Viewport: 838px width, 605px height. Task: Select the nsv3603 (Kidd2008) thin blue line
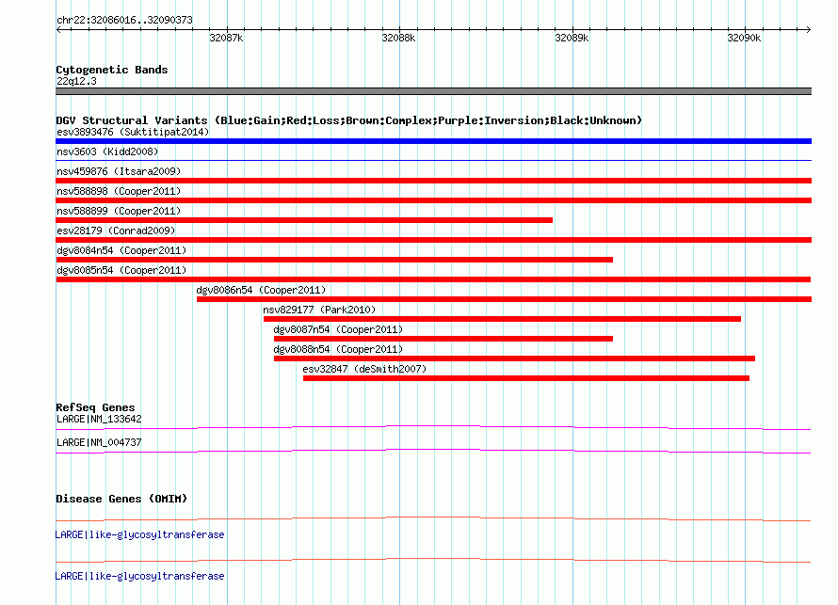433,160
